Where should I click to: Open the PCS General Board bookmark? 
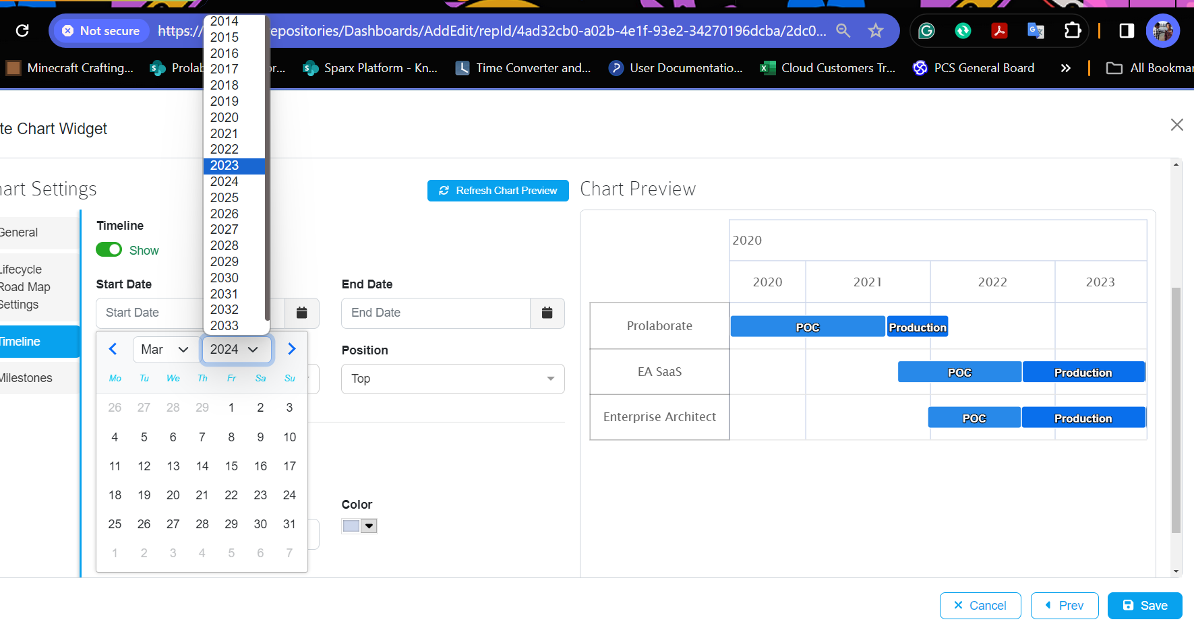pos(974,68)
